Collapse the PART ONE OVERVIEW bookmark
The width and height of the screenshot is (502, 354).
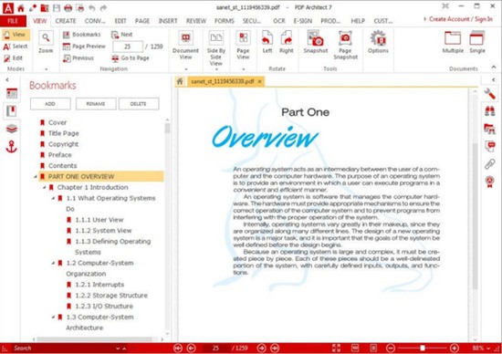coord(36,177)
